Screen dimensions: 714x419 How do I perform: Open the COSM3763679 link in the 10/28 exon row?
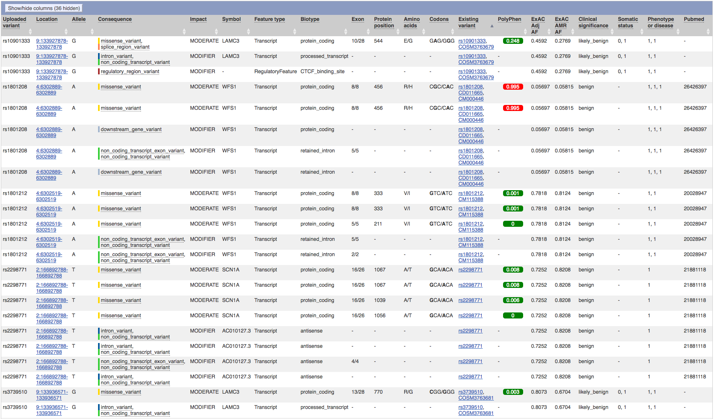(476, 47)
